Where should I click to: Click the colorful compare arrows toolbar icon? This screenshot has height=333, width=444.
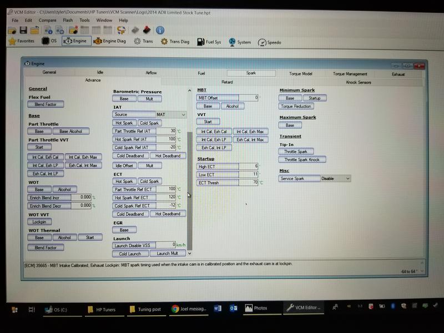point(121,30)
